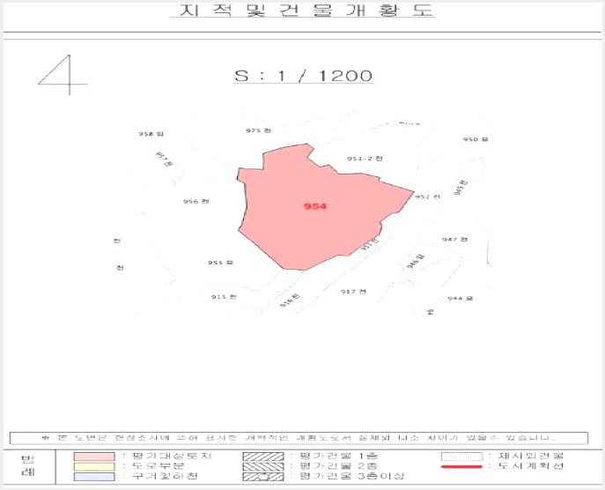
Task: Click the legend text 평가대상토지
Action: point(172,456)
